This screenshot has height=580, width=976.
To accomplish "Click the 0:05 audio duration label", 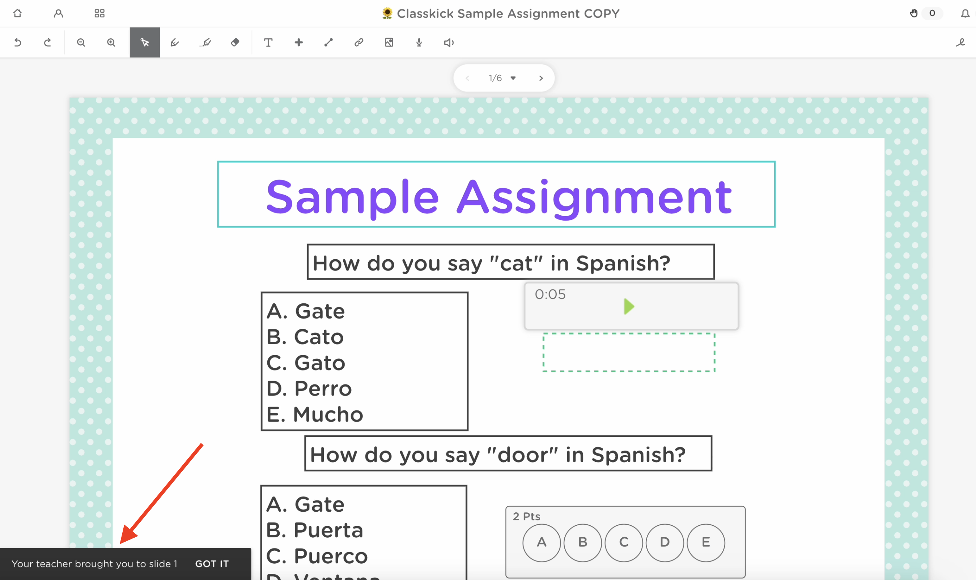I will point(550,294).
